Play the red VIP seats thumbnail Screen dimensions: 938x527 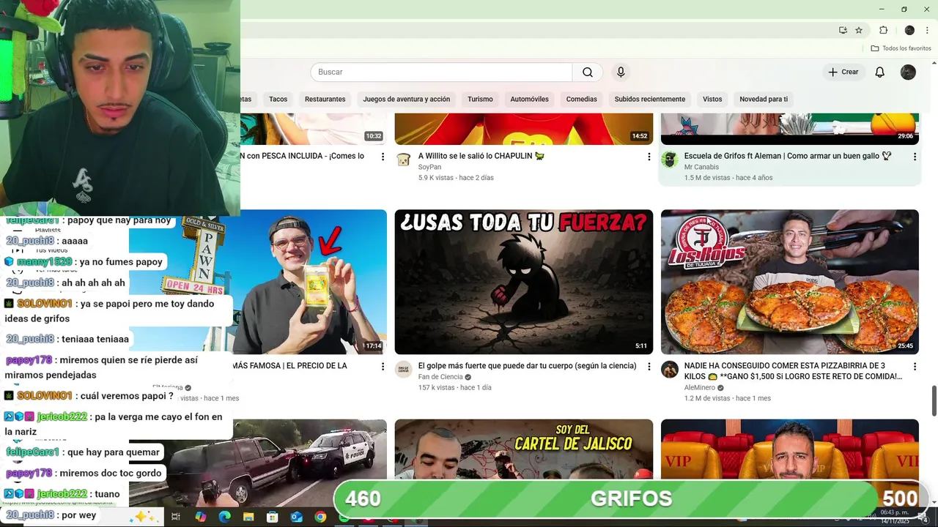click(789, 449)
